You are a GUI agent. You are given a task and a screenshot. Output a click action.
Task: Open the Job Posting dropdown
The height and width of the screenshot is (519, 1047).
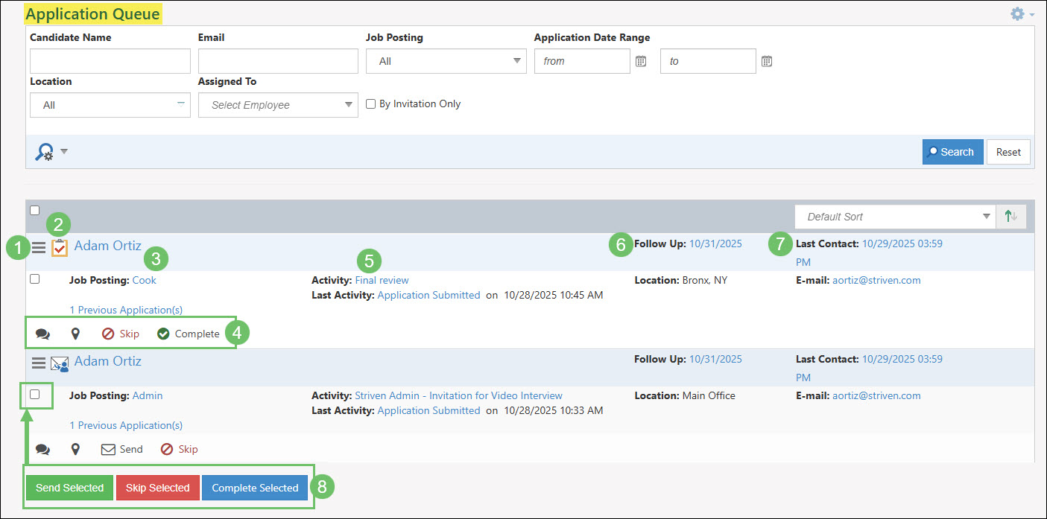446,60
